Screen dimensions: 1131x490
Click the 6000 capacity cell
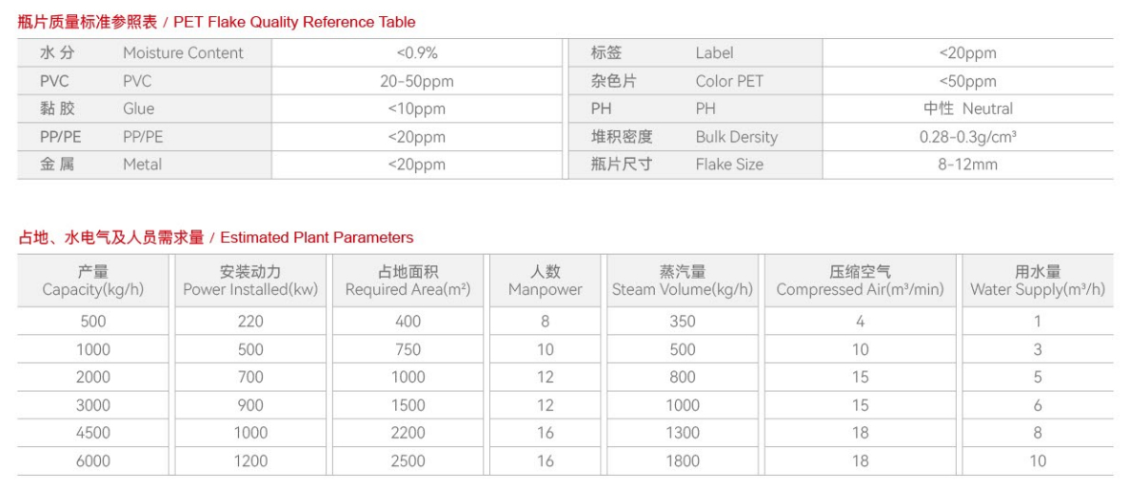93,461
